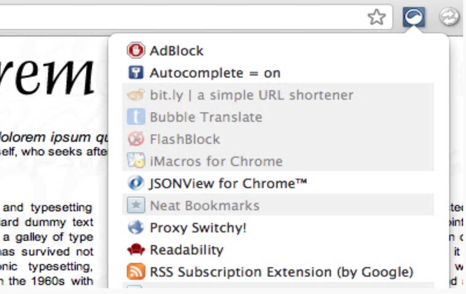Click the Autocomplete key icon

136,73
